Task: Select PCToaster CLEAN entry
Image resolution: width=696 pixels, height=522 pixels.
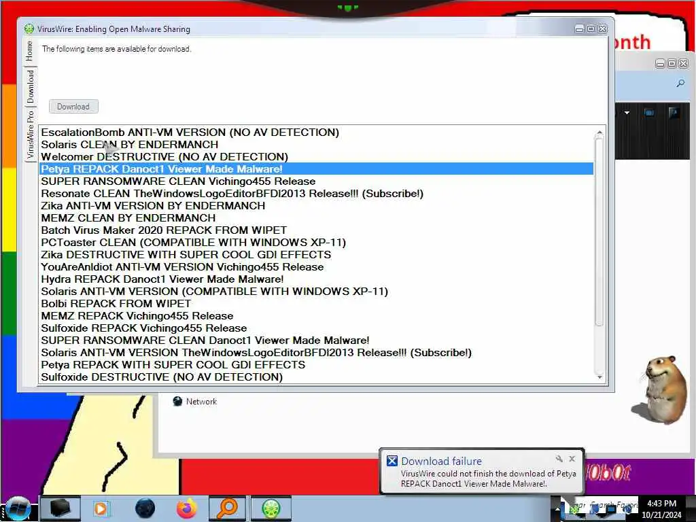Action: pyautogui.click(x=317, y=243)
